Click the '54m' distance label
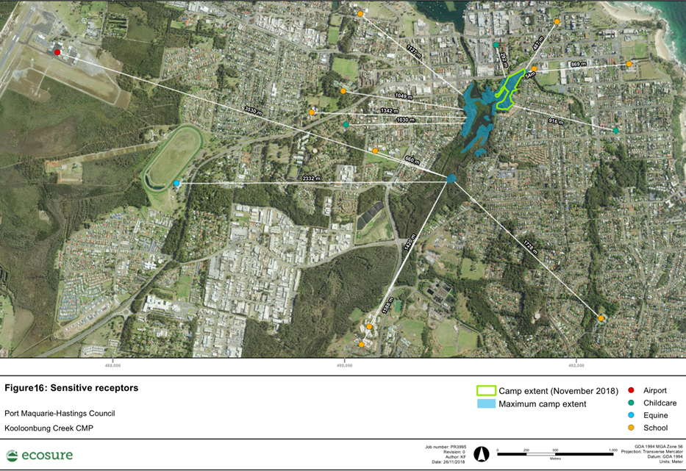The height and width of the screenshot is (471, 686). click(x=530, y=75)
